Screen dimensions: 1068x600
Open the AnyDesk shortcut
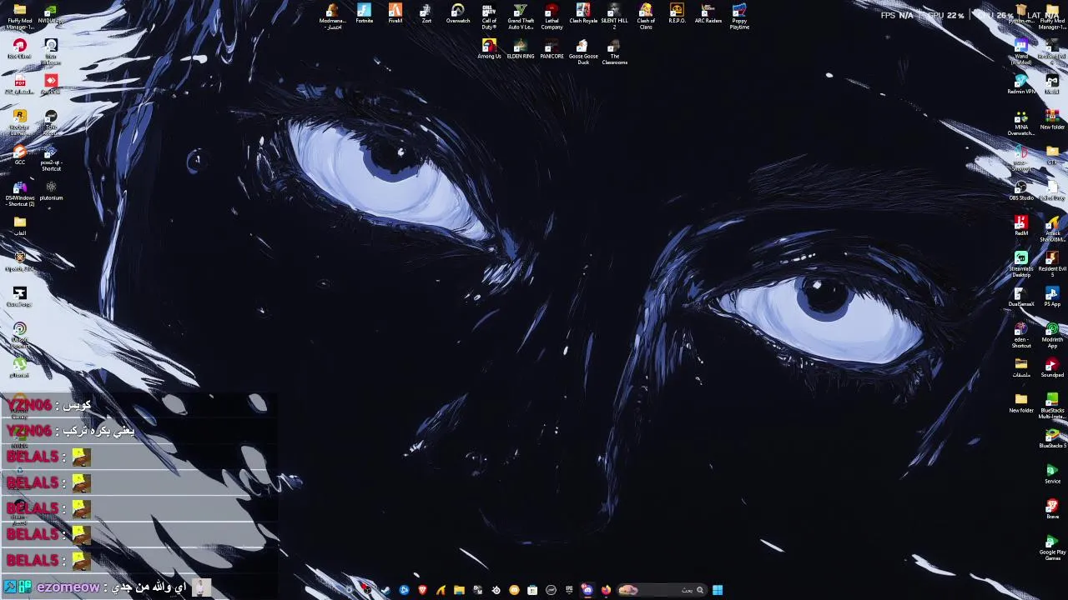pos(51,84)
